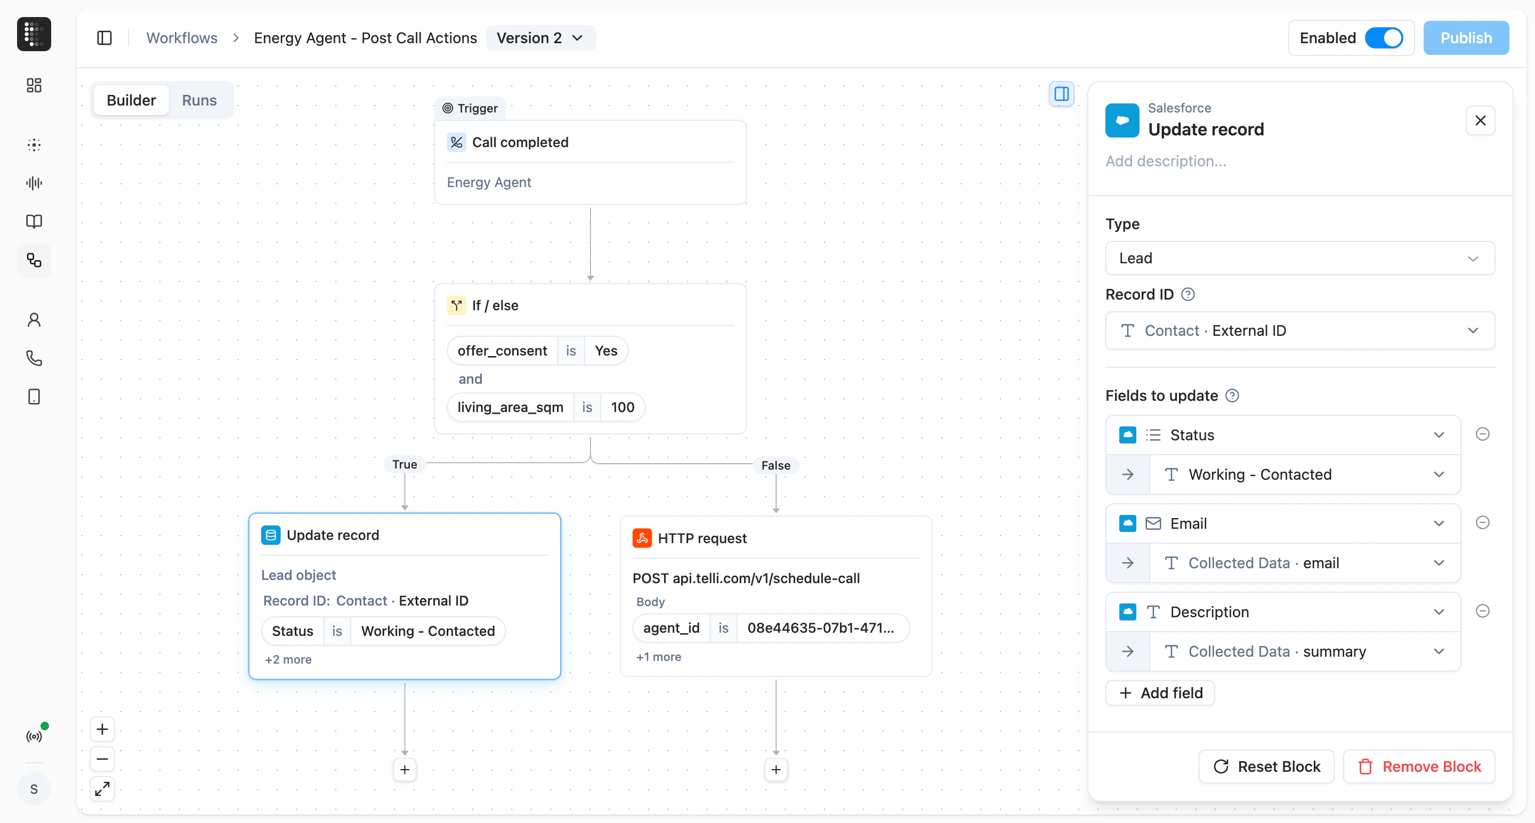Screen dimensions: 1535x823
Task: Open the audio waveform icon in sidebar
Action: [34, 183]
